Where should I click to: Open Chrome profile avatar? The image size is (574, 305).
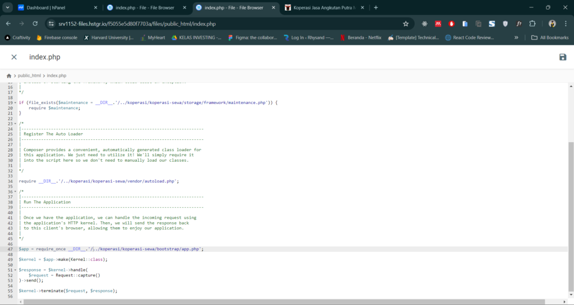552,24
